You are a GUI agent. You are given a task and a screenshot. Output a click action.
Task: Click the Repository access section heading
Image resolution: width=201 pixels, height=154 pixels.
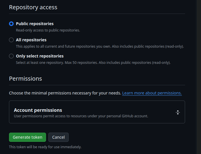tap(33, 7)
